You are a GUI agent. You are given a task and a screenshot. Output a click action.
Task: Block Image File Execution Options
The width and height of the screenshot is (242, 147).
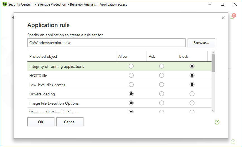coord(192,103)
